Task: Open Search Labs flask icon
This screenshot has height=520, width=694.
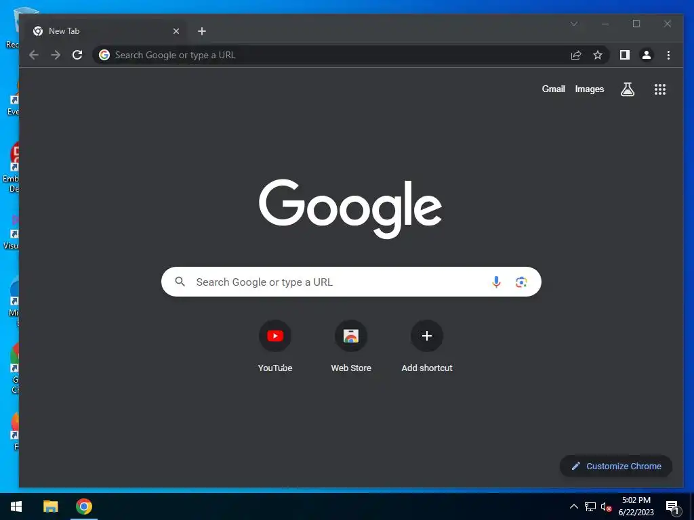Action: click(x=628, y=89)
